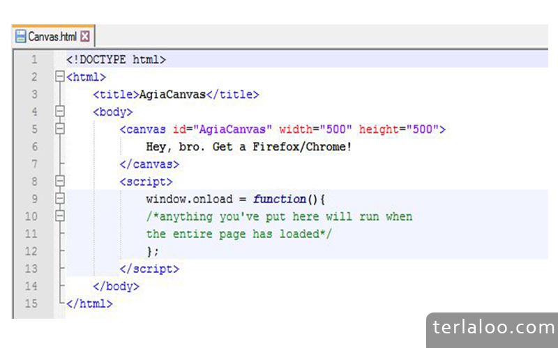The height and width of the screenshot is (348, 558).
Task: Click line number 15 in the margin
Action: pyautogui.click(x=31, y=303)
